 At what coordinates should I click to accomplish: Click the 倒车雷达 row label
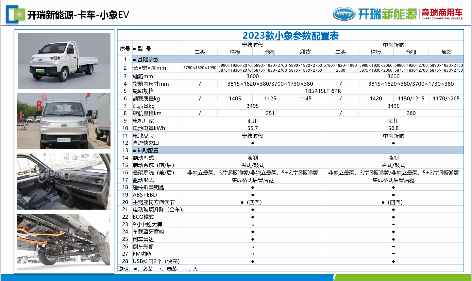pyautogui.click(x=143, y=239)
